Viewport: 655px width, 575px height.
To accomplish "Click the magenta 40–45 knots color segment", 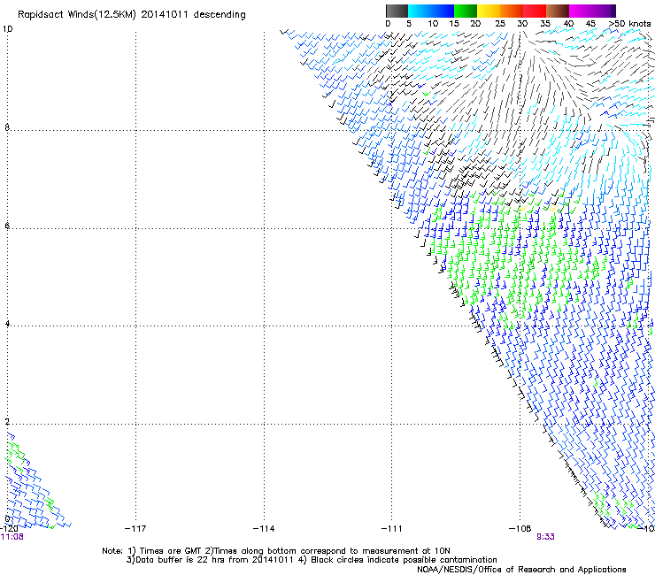I will point(581,11).
